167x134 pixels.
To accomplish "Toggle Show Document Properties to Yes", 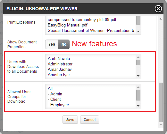I will pos(52,44).
